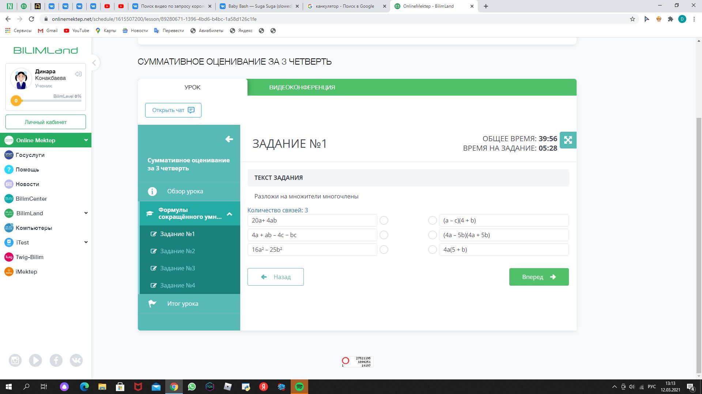The image size is (702, 394).
Task: Click the Вперед button
Action: click(x=539, y=277)
